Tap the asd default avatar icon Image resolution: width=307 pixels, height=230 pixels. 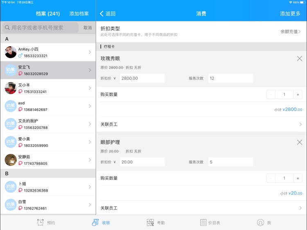11,106
